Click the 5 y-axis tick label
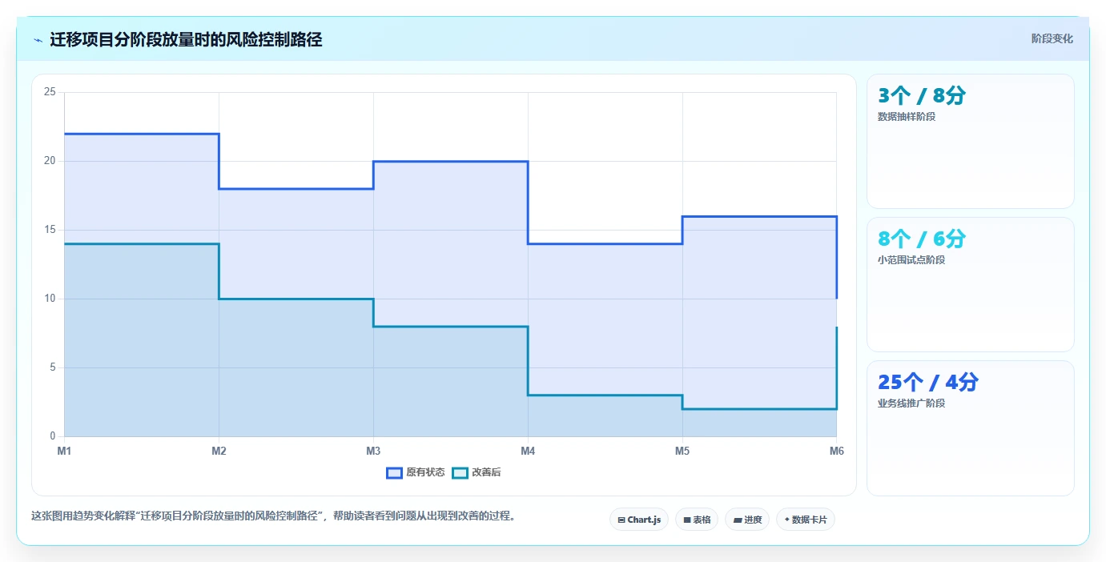 (x=52, y=367)
